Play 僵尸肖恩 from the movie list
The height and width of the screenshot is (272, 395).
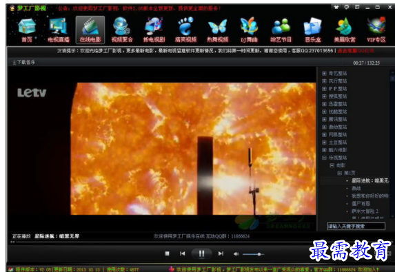[361, 204]
